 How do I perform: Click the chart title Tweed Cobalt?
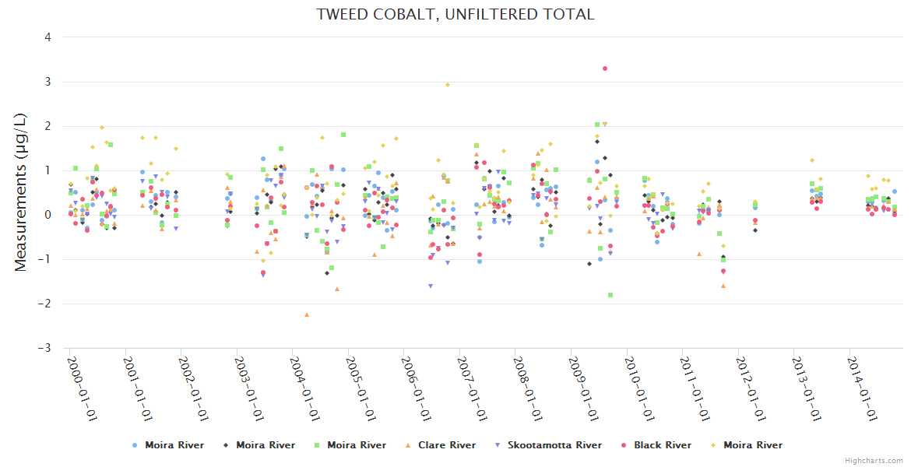(x=455, y=14)
